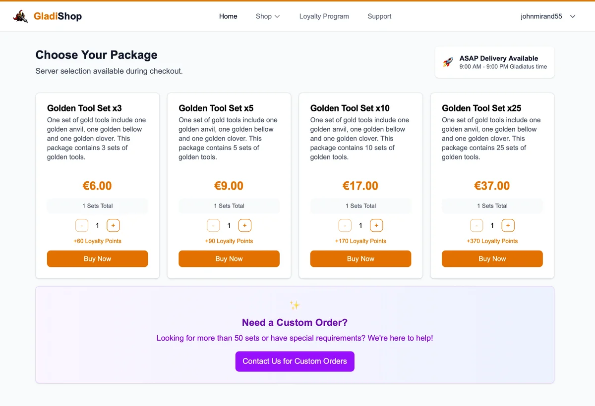The height and width of the screenshot is (406, 595).
Task: Reduce quantity of Golden Tool Set x10
Action: point(345,225)
